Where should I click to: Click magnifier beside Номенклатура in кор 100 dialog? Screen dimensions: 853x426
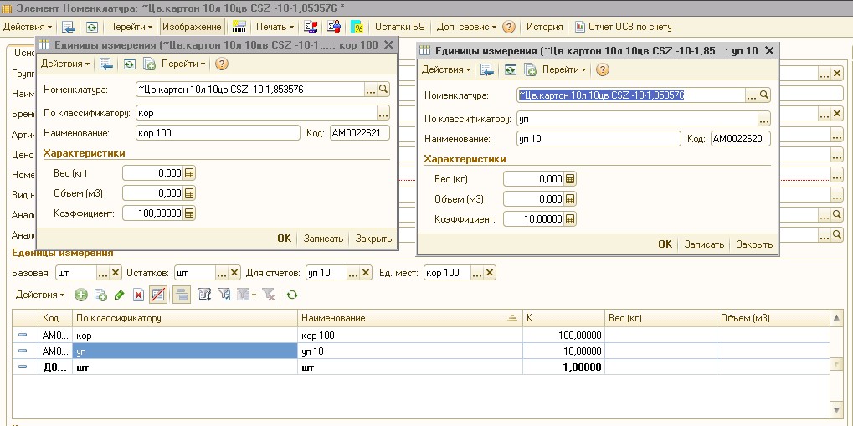pos(383,89)
